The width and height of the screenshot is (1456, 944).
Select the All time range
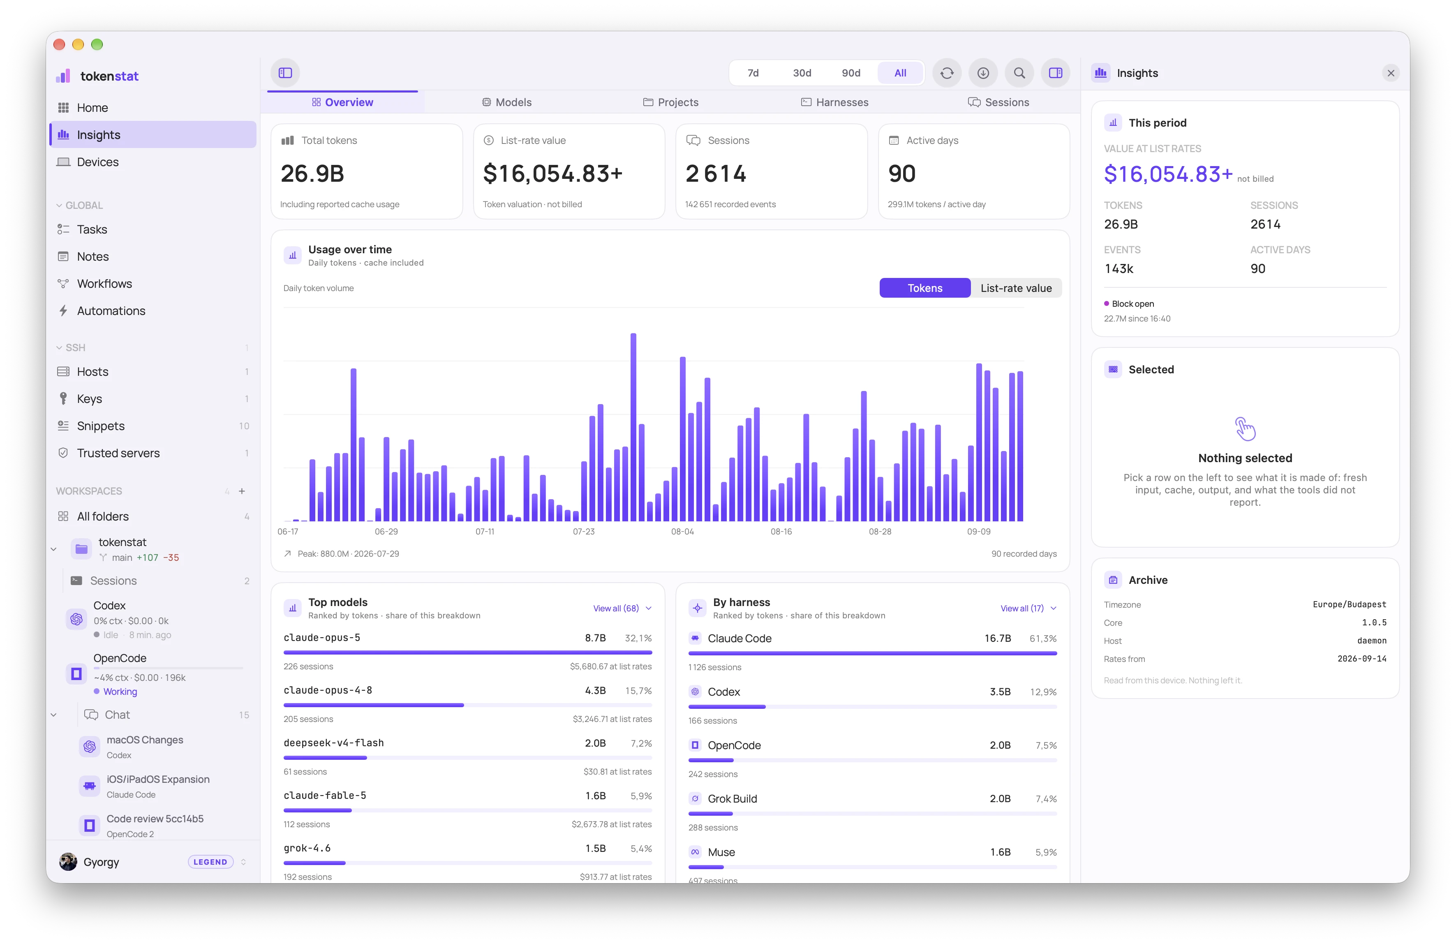point(900,73)
